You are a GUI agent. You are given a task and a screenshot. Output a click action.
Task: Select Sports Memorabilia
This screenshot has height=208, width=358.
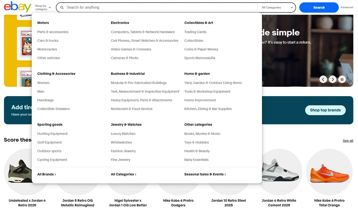click(199, 58)
